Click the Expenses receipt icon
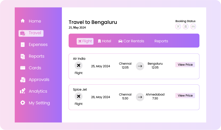Screen dimensions: 221x130 pos(23,45)
